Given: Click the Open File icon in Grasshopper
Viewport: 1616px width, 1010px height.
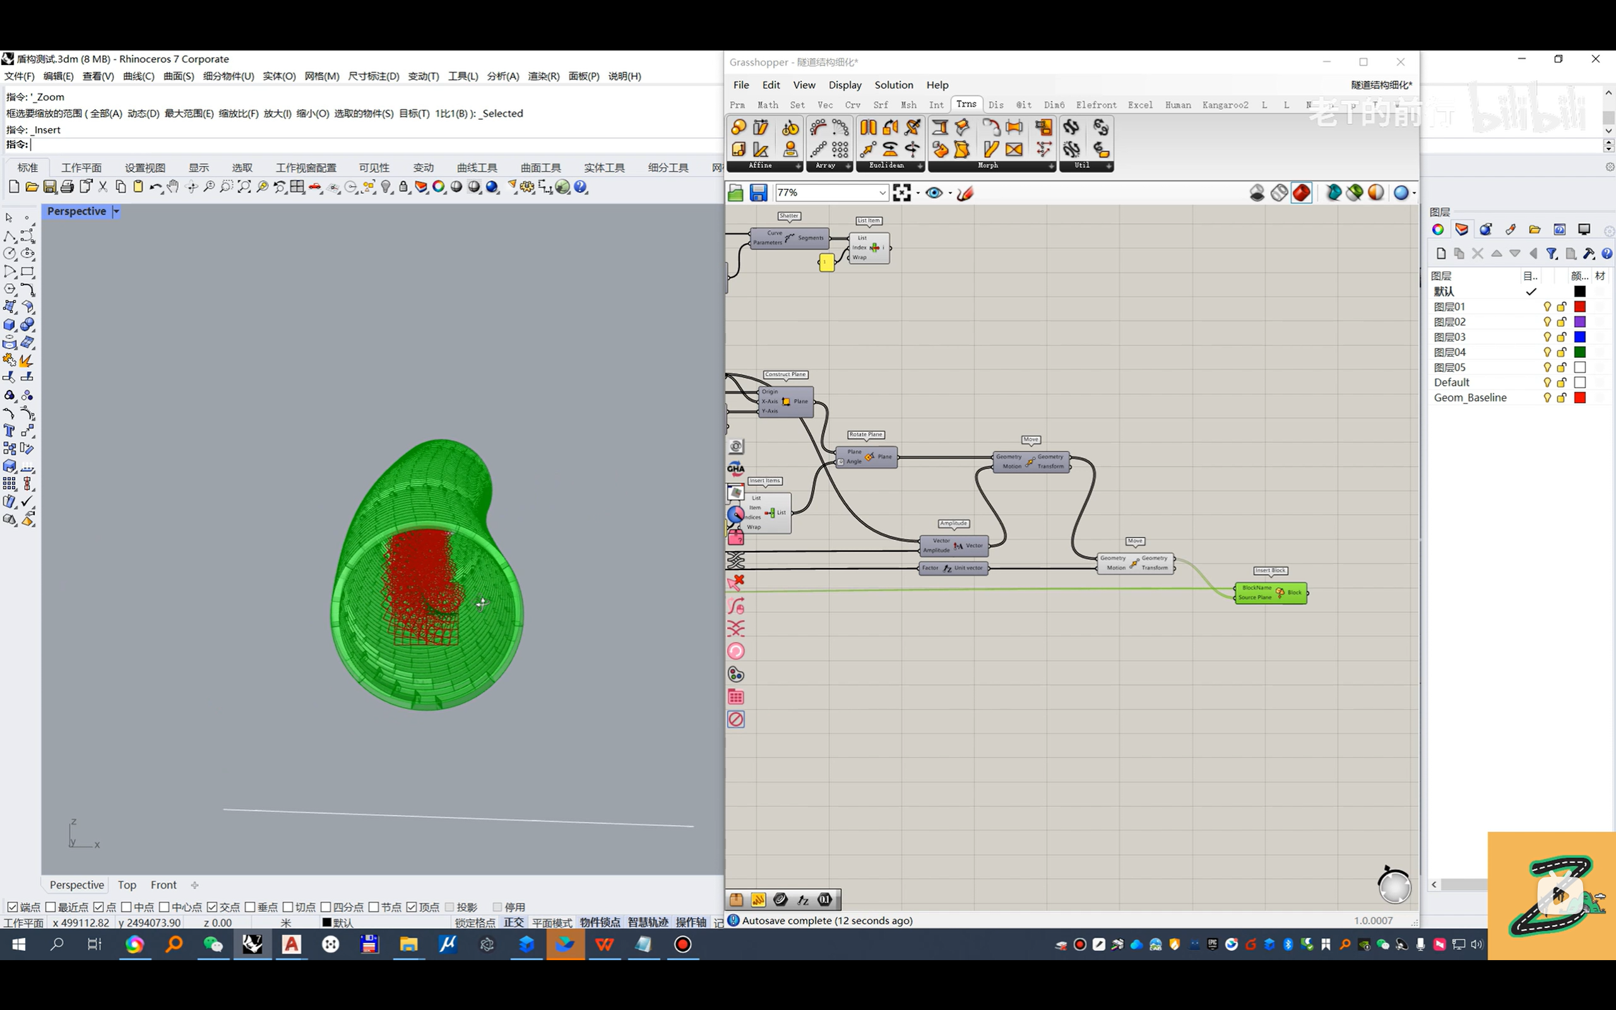Looking at the screenshot, I should 735,193.
